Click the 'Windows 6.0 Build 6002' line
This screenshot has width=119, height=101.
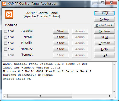point(47,71)
